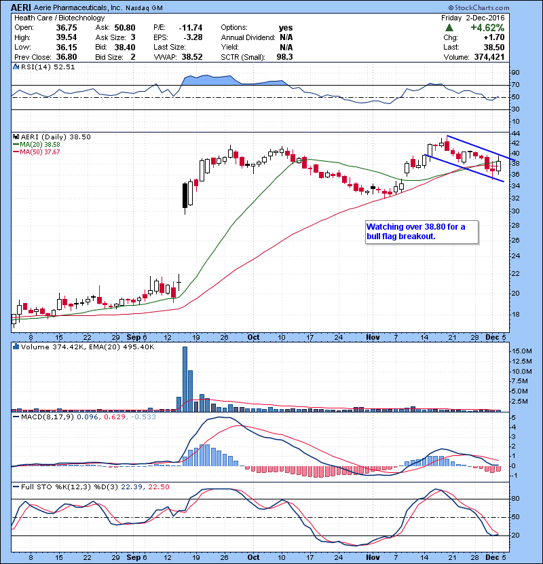Click the red MA(50) 37.67 legend entry
Image resolution: width=543 pixels, height=564 pixels.
37,152
